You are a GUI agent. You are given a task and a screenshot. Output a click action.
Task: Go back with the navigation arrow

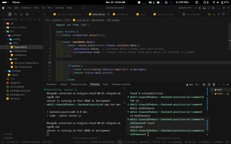[x=83, y=8]
